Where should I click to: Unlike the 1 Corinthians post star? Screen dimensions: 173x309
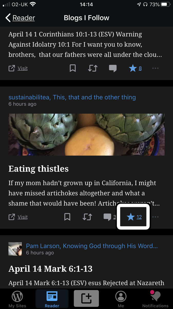click(x=133, y=68)
